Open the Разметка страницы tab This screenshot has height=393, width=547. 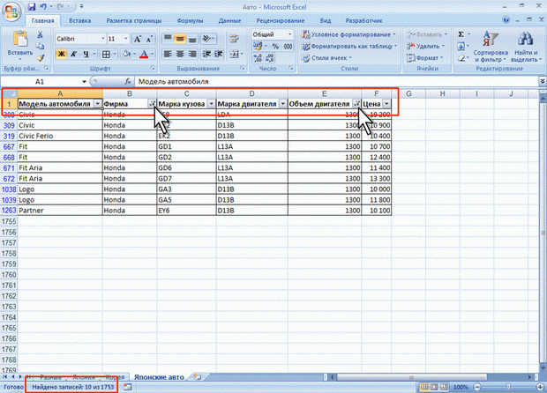(x=134, y=20)
